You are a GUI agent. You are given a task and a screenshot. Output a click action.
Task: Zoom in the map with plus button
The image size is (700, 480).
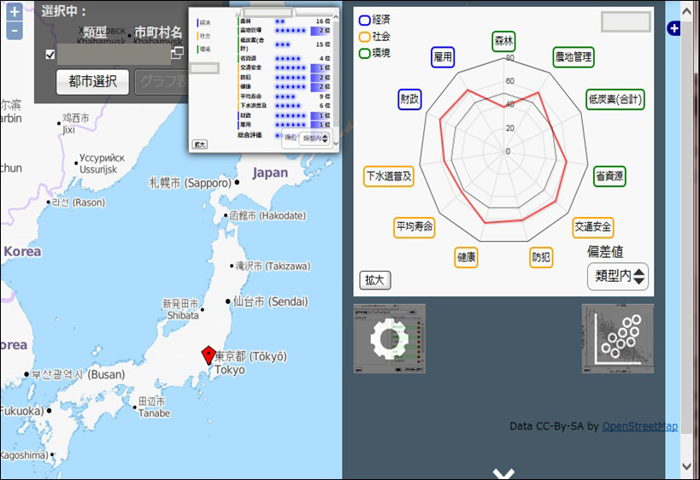15,13
